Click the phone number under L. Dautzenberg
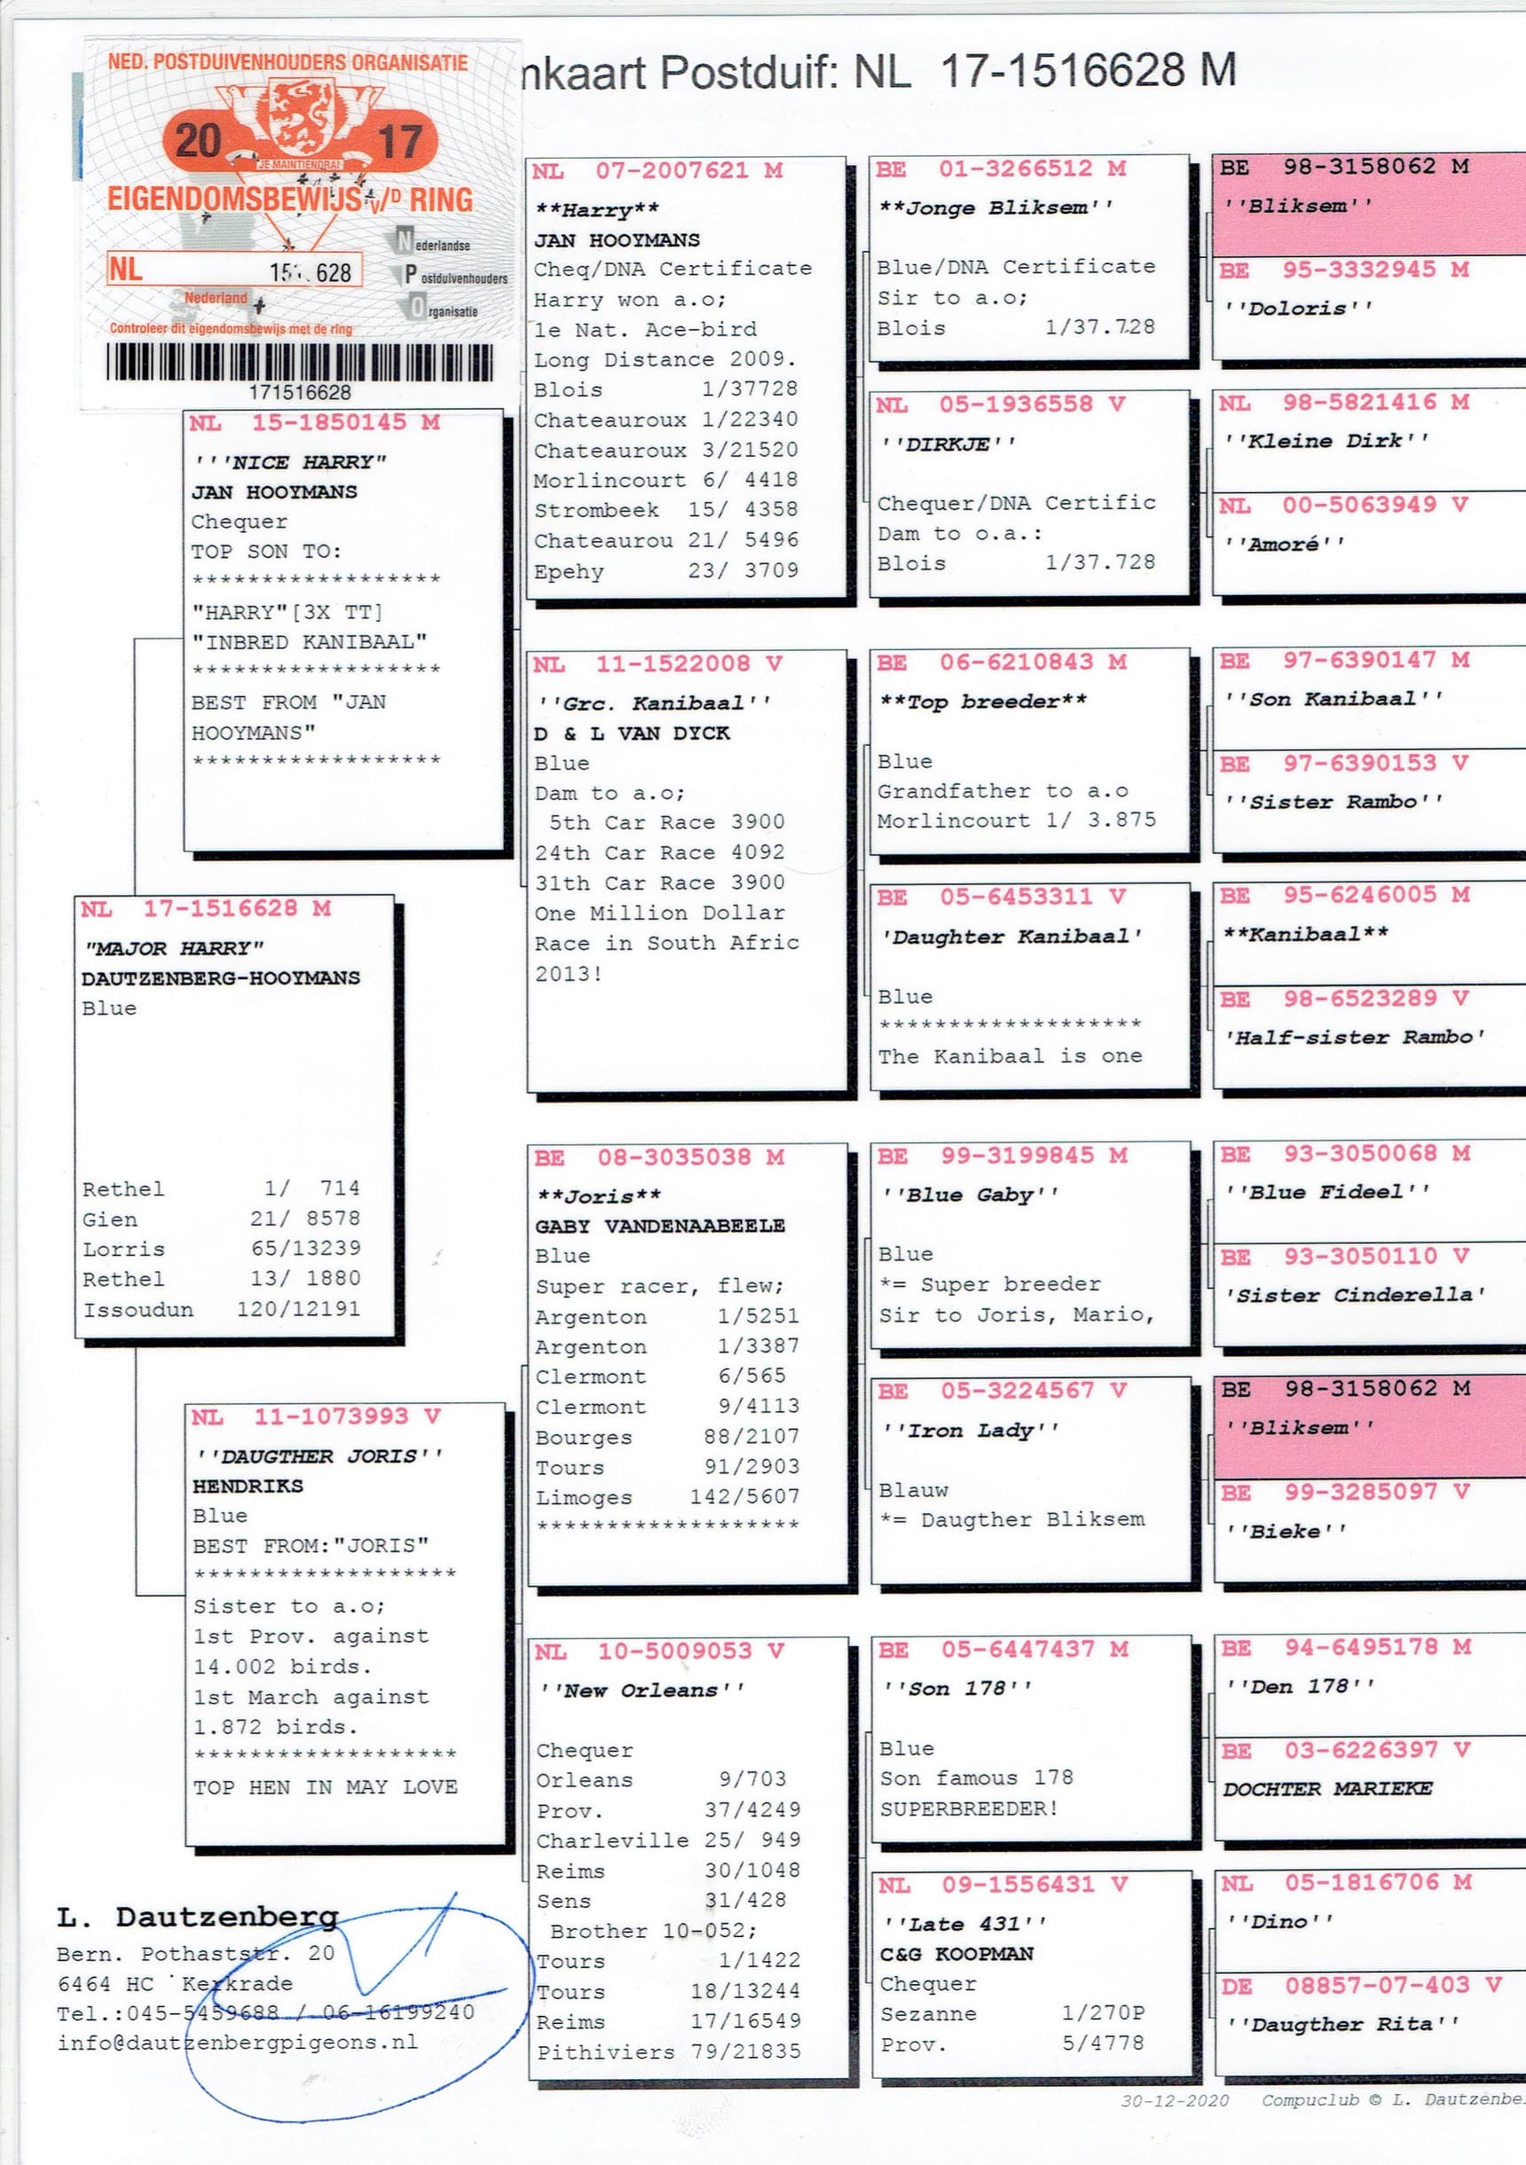The image size is (1526, 2165). (x=264, y=2013)
